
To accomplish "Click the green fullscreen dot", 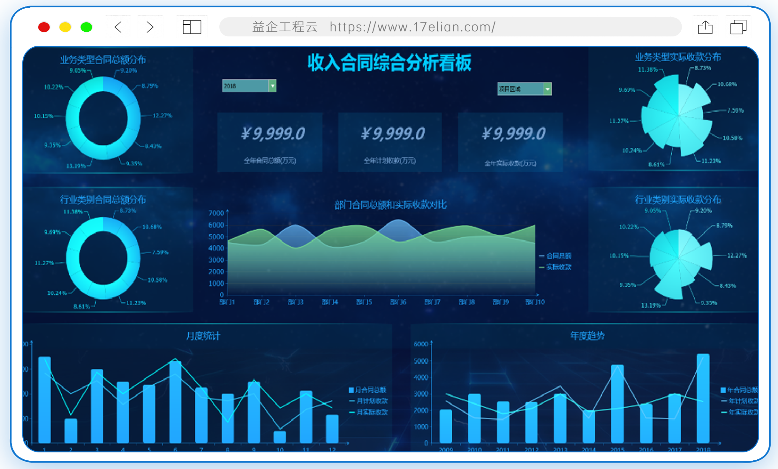I will [x=86, y=27].
